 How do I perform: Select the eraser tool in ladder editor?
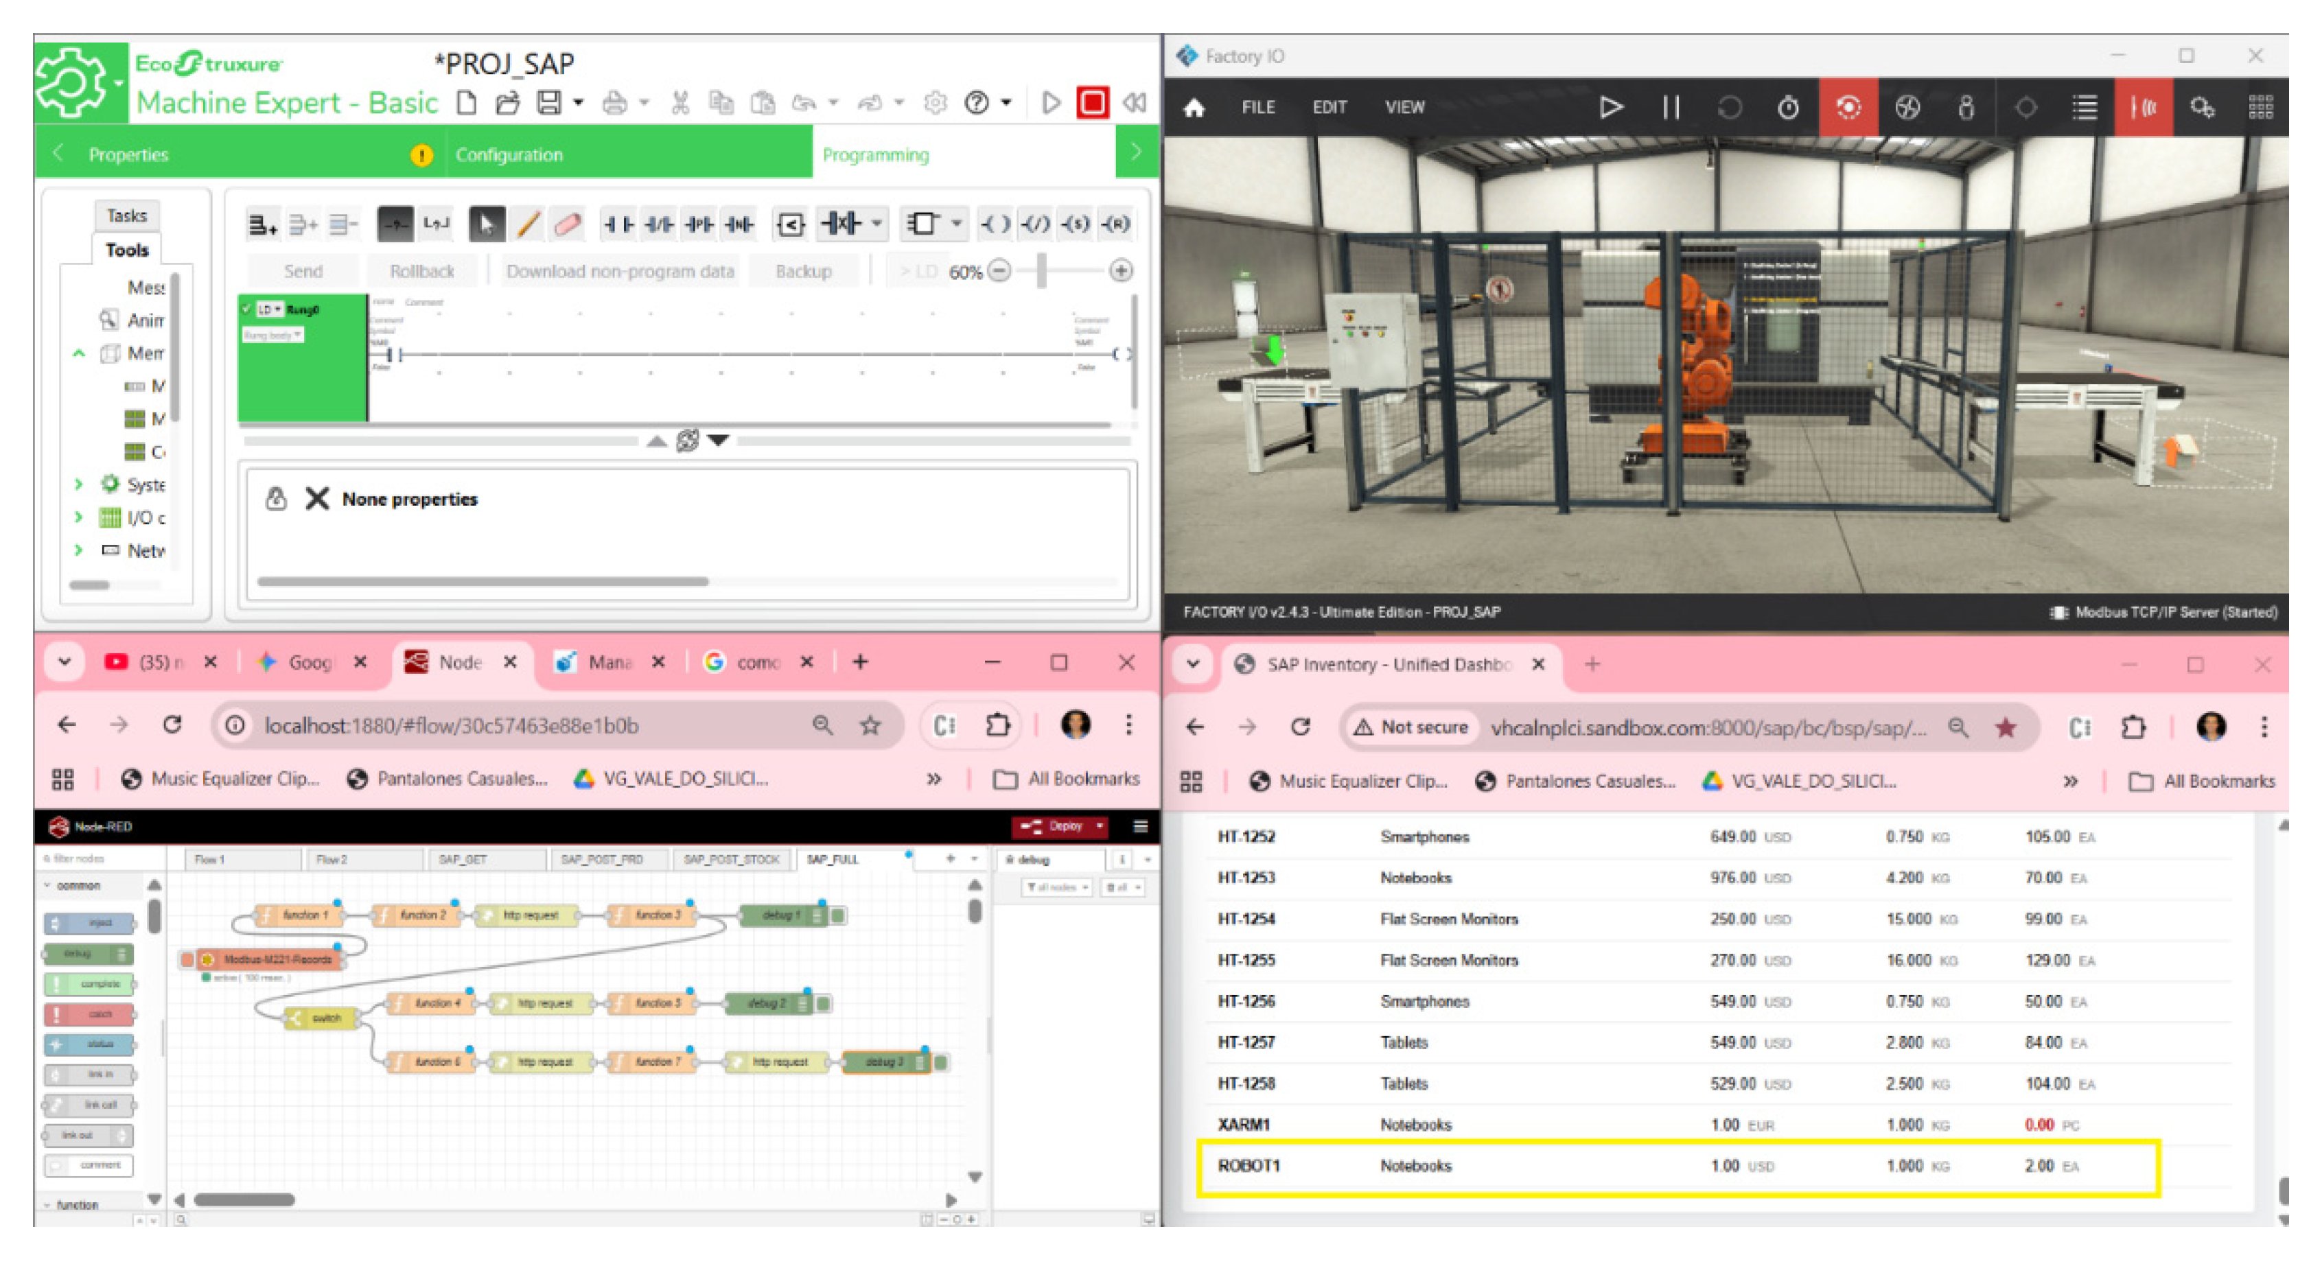(x=568, y=224)
